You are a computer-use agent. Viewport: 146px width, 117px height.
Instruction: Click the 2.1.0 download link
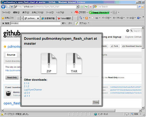click(x=27, y=83)
